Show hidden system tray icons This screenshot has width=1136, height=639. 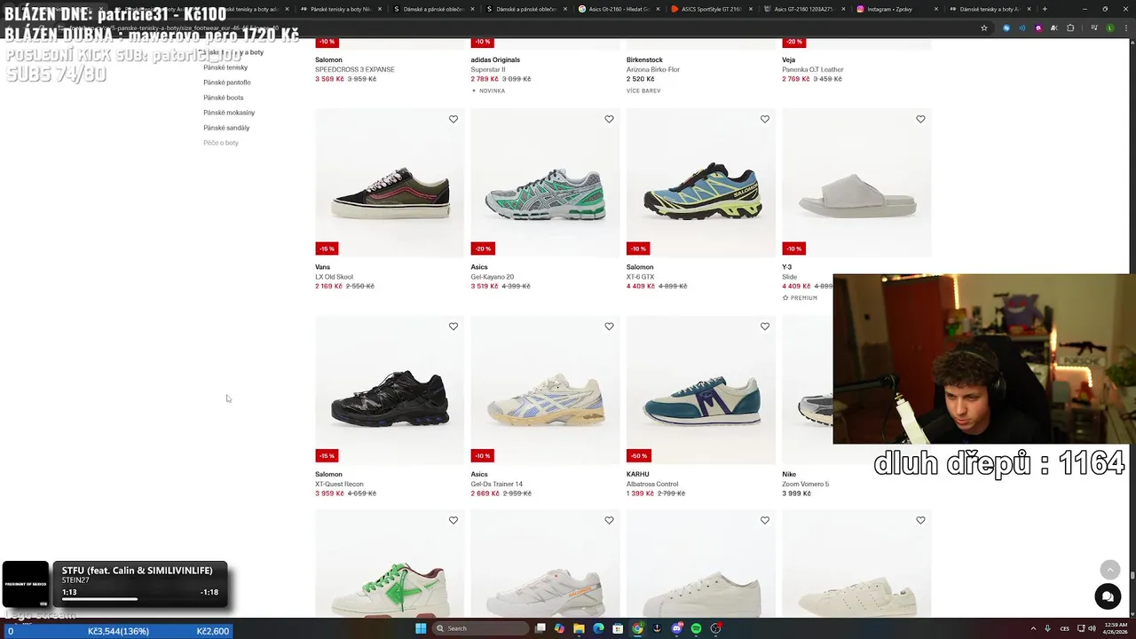click(x=1033, y=628)
